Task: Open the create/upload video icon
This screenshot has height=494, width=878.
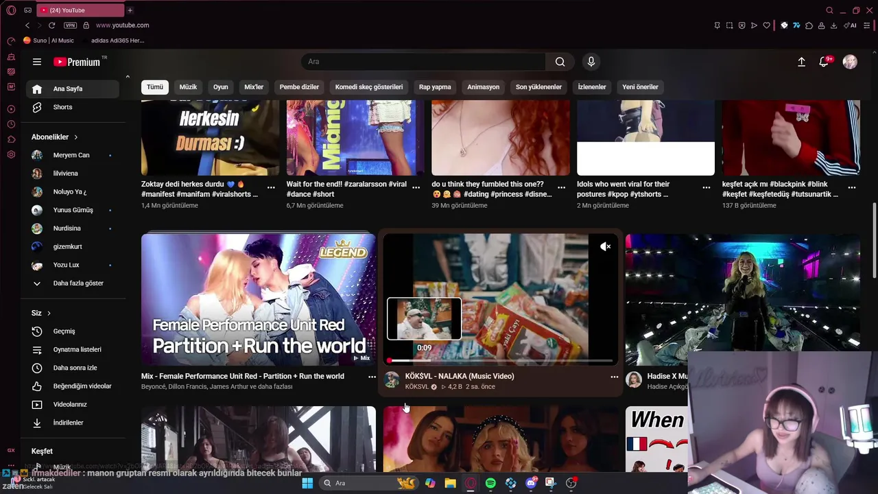Action: [801, 62]
